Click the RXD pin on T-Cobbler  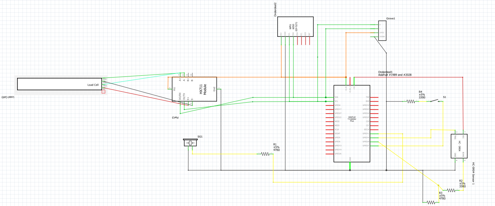coord(374,102)
